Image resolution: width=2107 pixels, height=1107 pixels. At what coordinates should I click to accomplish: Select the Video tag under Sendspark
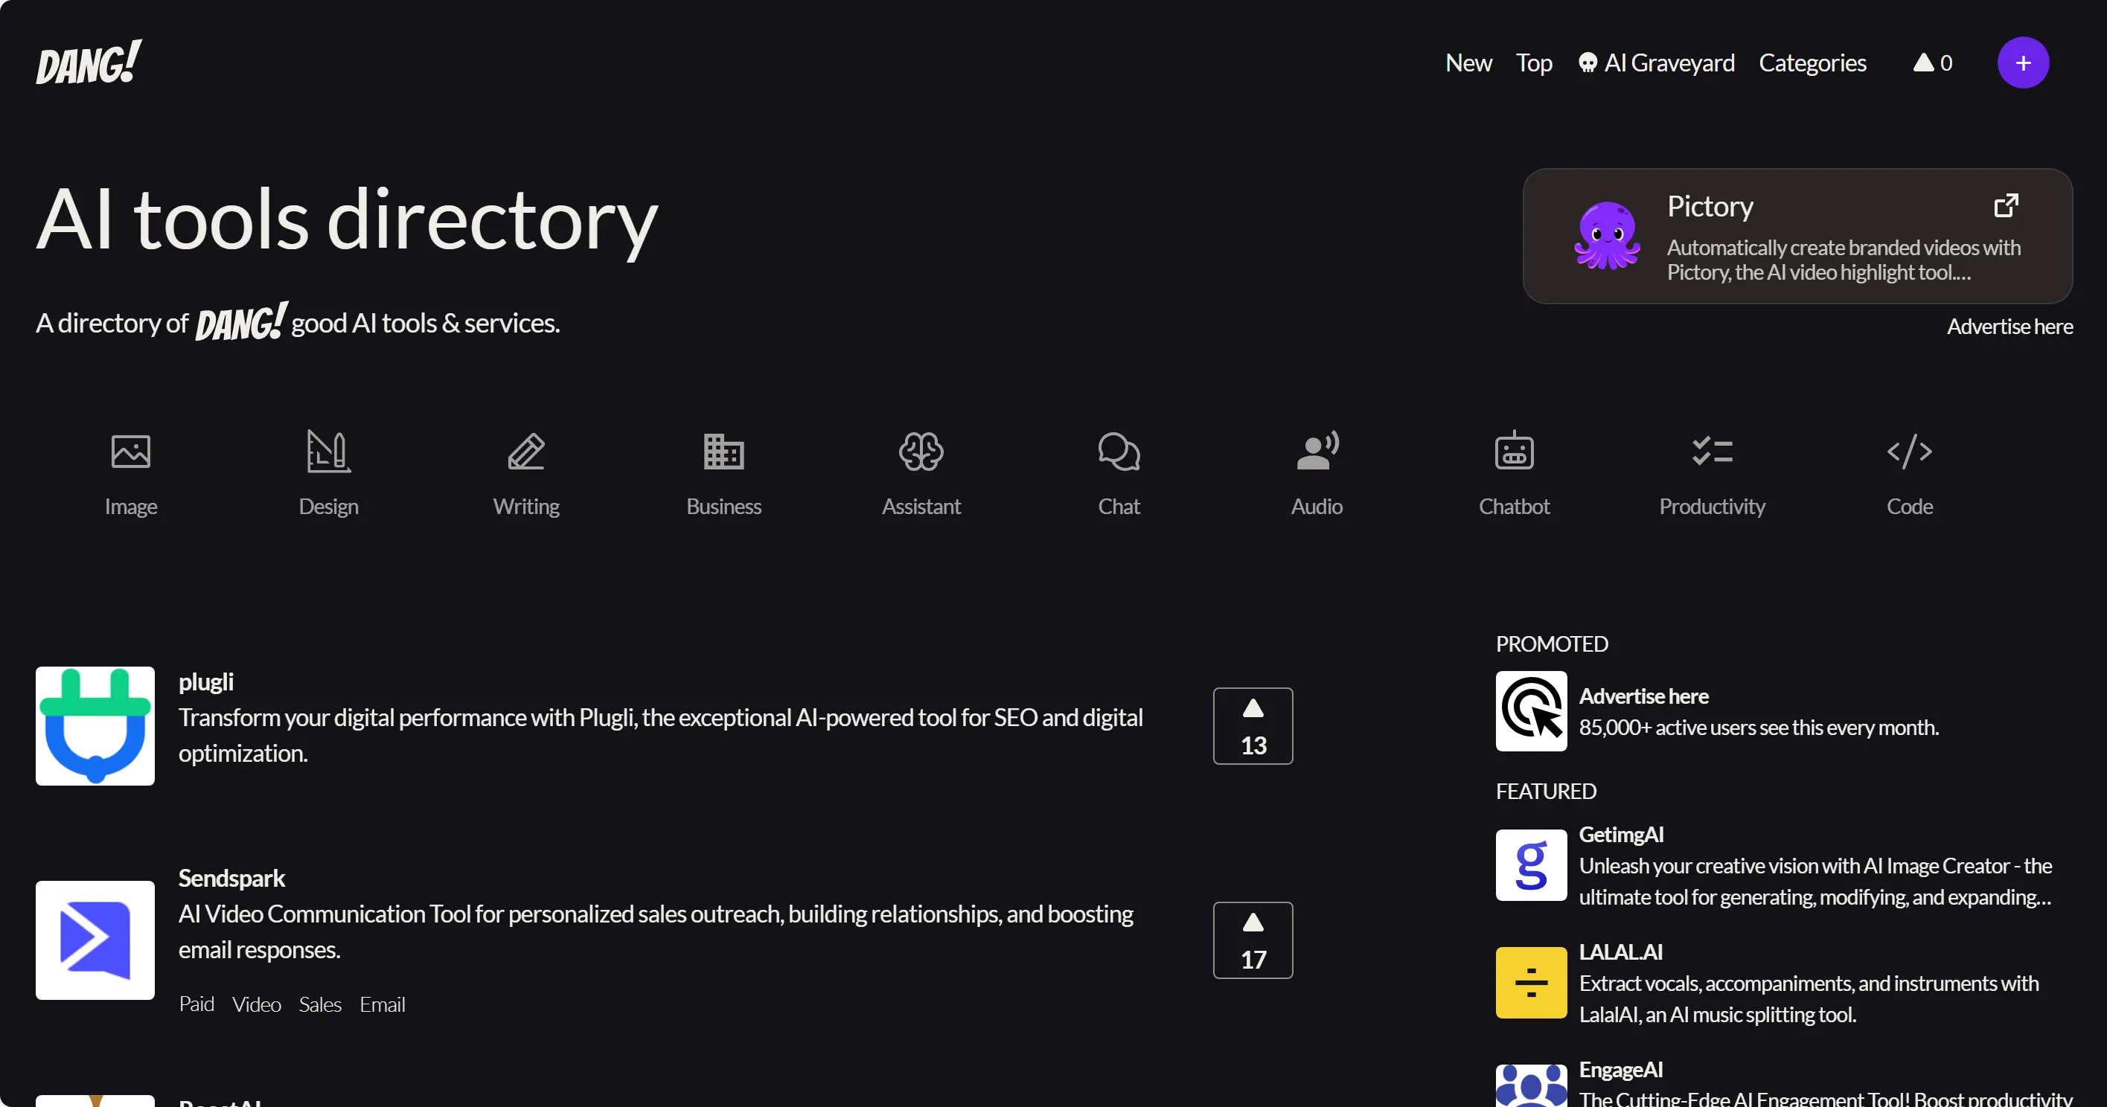click(256, 1004)
